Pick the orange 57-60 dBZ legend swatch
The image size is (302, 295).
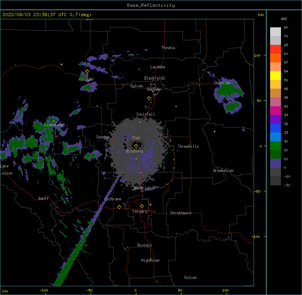pyautogui.click(x=275, y=58)
